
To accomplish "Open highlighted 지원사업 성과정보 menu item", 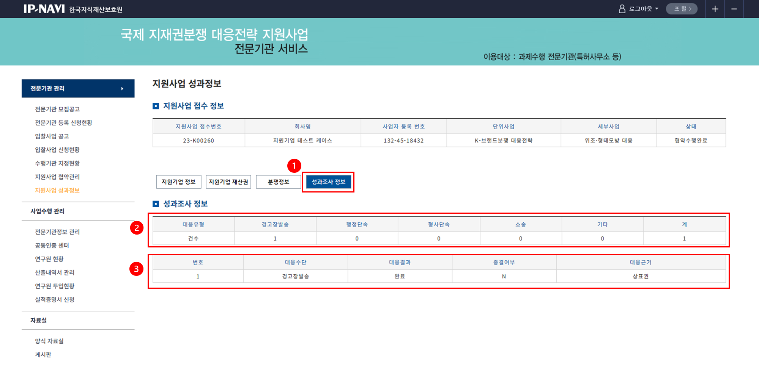I will (57, 191).
